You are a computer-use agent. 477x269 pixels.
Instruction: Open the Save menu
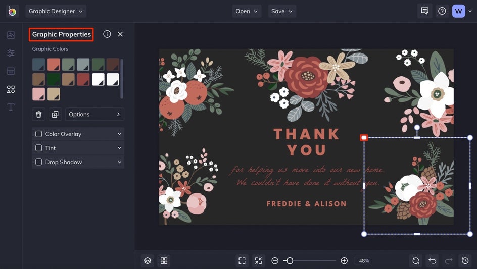(x=282, y=11)
